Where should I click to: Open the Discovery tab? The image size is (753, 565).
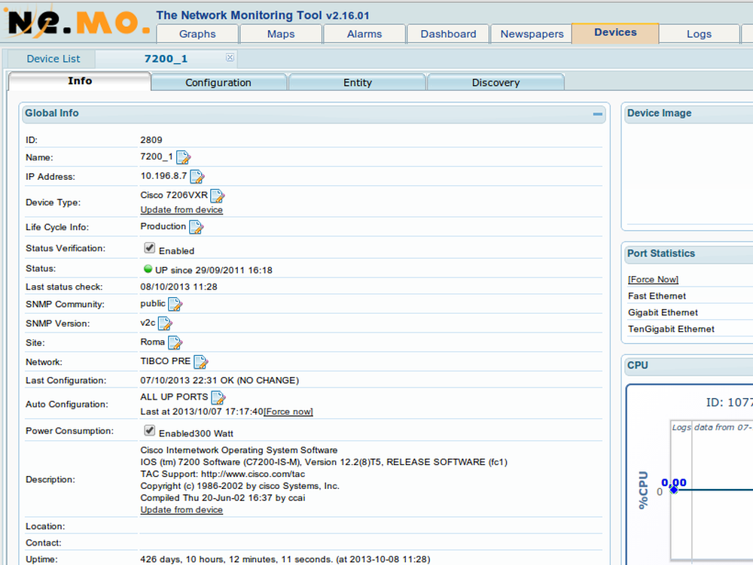click(495, 82)
